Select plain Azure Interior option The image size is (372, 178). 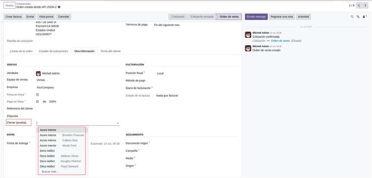62,130
